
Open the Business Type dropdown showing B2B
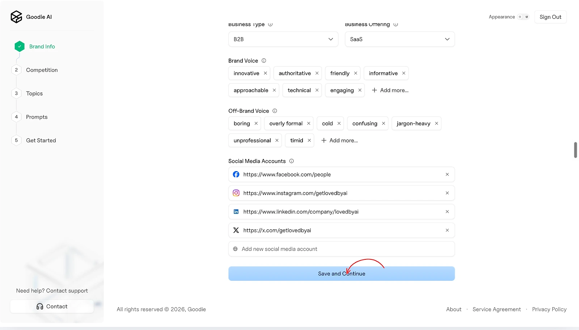(283, 39)
